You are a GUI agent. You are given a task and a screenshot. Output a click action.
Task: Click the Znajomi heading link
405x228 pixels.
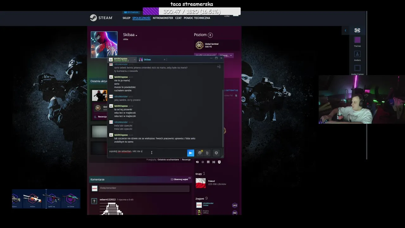200,198
